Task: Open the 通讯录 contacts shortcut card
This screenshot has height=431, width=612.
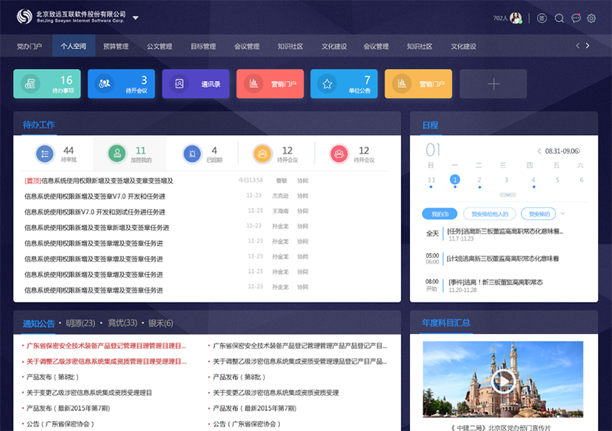Action: coord(198,84)
